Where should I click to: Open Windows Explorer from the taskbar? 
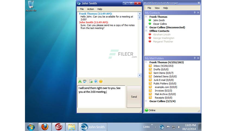tap(72, 127)
